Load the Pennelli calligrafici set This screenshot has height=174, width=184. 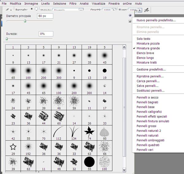149,112
